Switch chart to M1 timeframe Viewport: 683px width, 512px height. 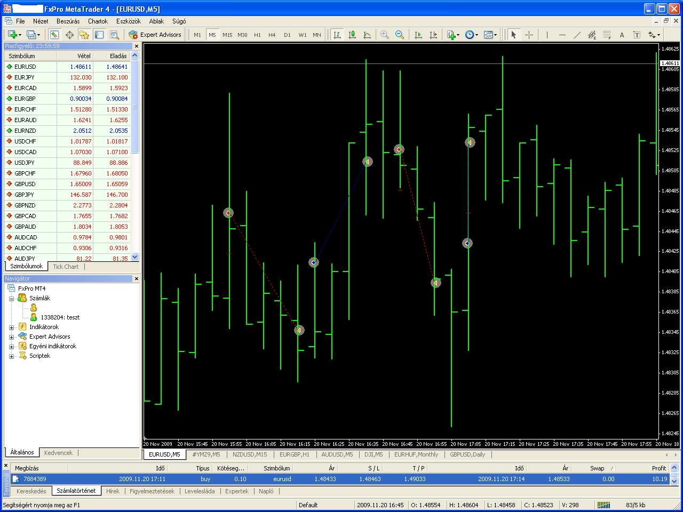click(x=197, y=35)
